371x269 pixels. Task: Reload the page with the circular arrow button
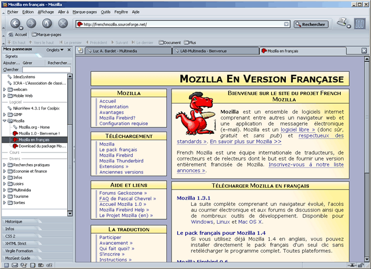[47, 23]
